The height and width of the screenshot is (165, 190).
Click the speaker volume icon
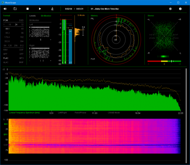[x=5, y=9]
